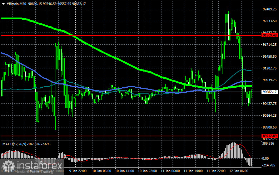Click the 389.316 MACD scale value
Image resolution: width=279 pixels, height=175 pixels.
pyautogui.click(x=268, y=144)
